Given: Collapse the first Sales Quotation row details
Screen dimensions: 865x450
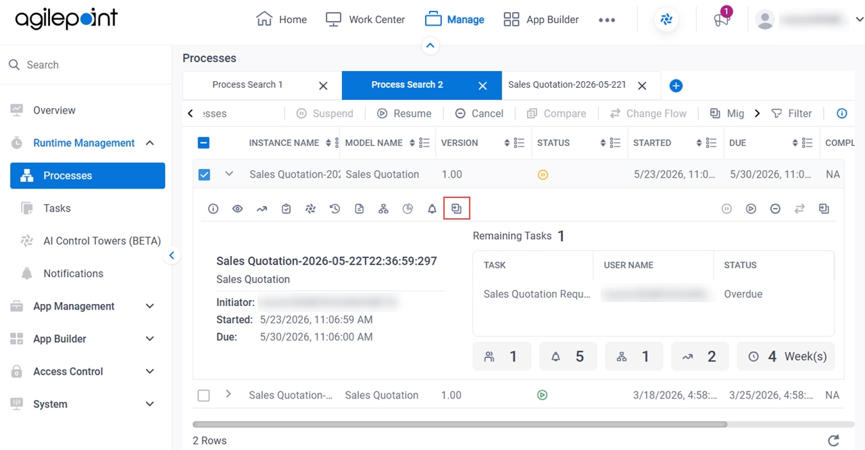Looking at the screenshot, I should coord(229,174).
